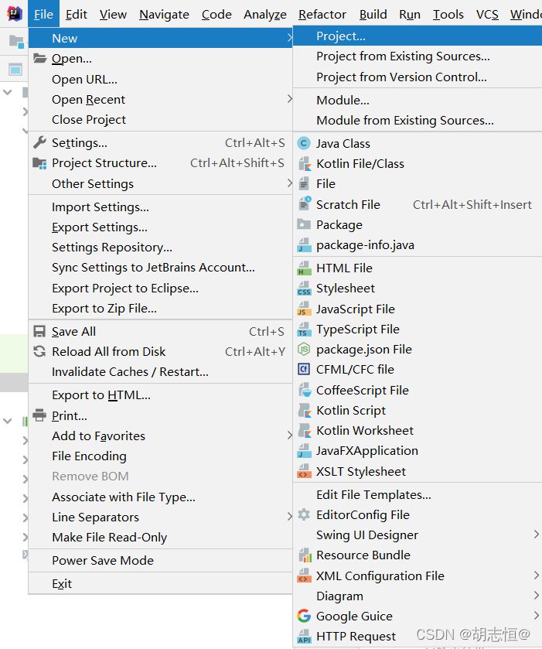The height and width of the screenshot is (649, 542).
Task: Click the package-info.java icon
Action: (305, 244)
